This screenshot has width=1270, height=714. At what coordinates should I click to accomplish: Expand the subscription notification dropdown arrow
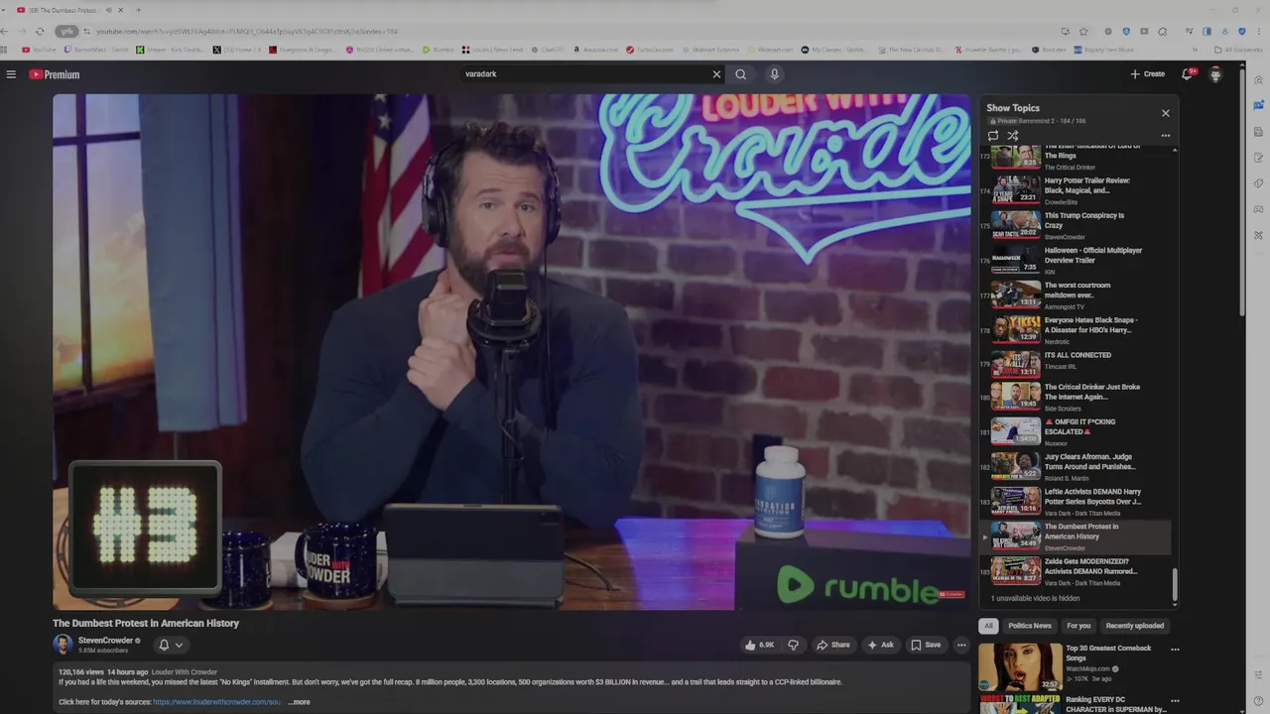coord(179,645)
